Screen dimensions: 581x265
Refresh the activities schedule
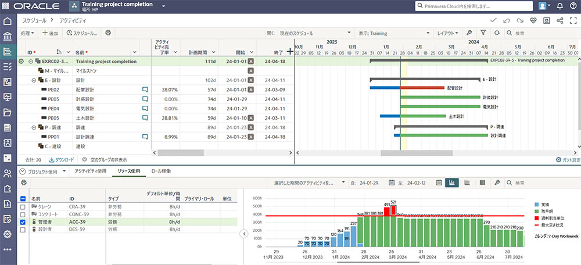pyautogui.click(x=497, y=33)
